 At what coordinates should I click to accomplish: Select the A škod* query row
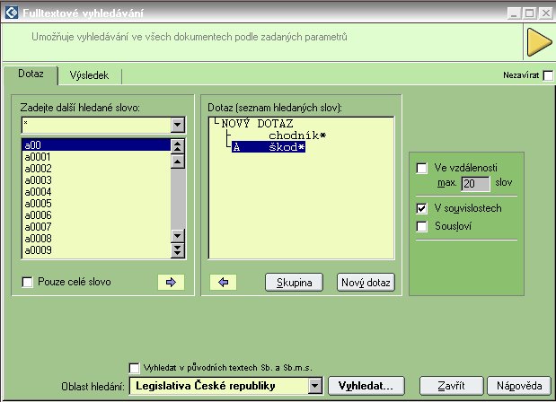pyautogui.click(x=269, y=147)
